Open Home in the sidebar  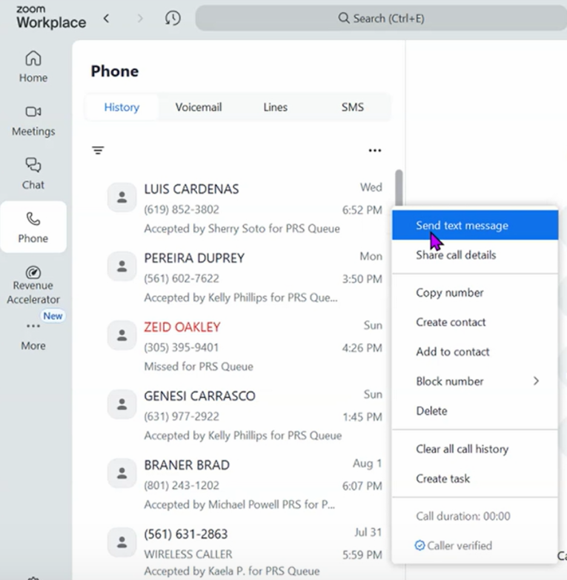point(33,67)
